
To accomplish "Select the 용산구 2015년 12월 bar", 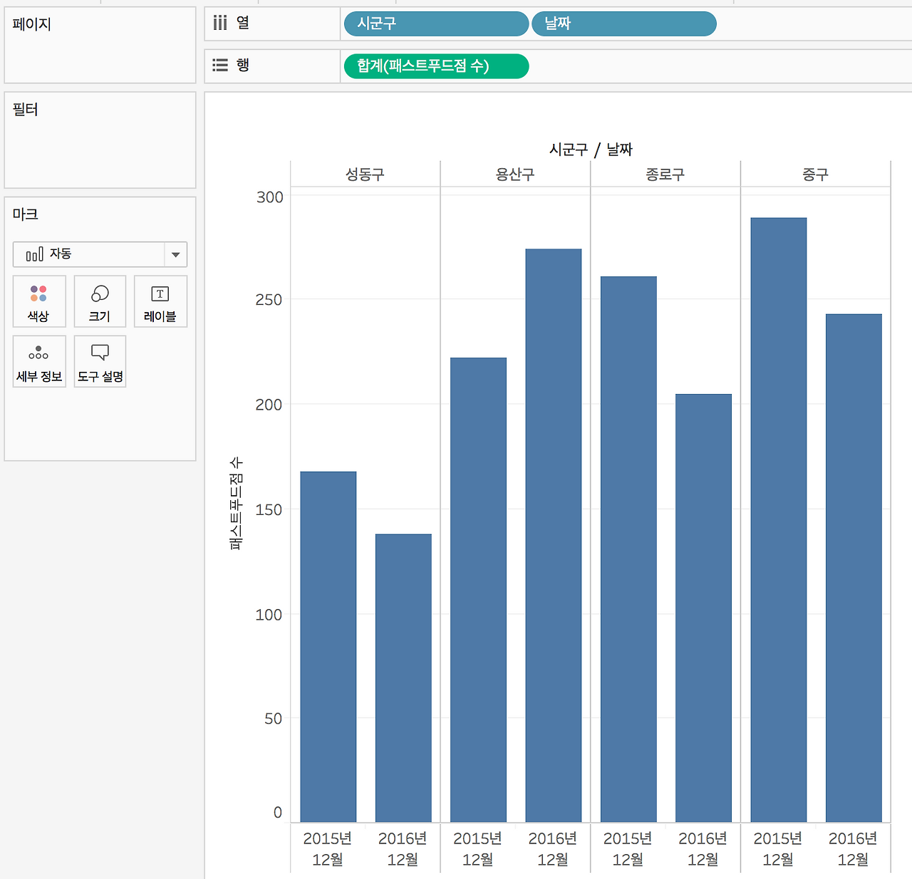I will [478, 590].
